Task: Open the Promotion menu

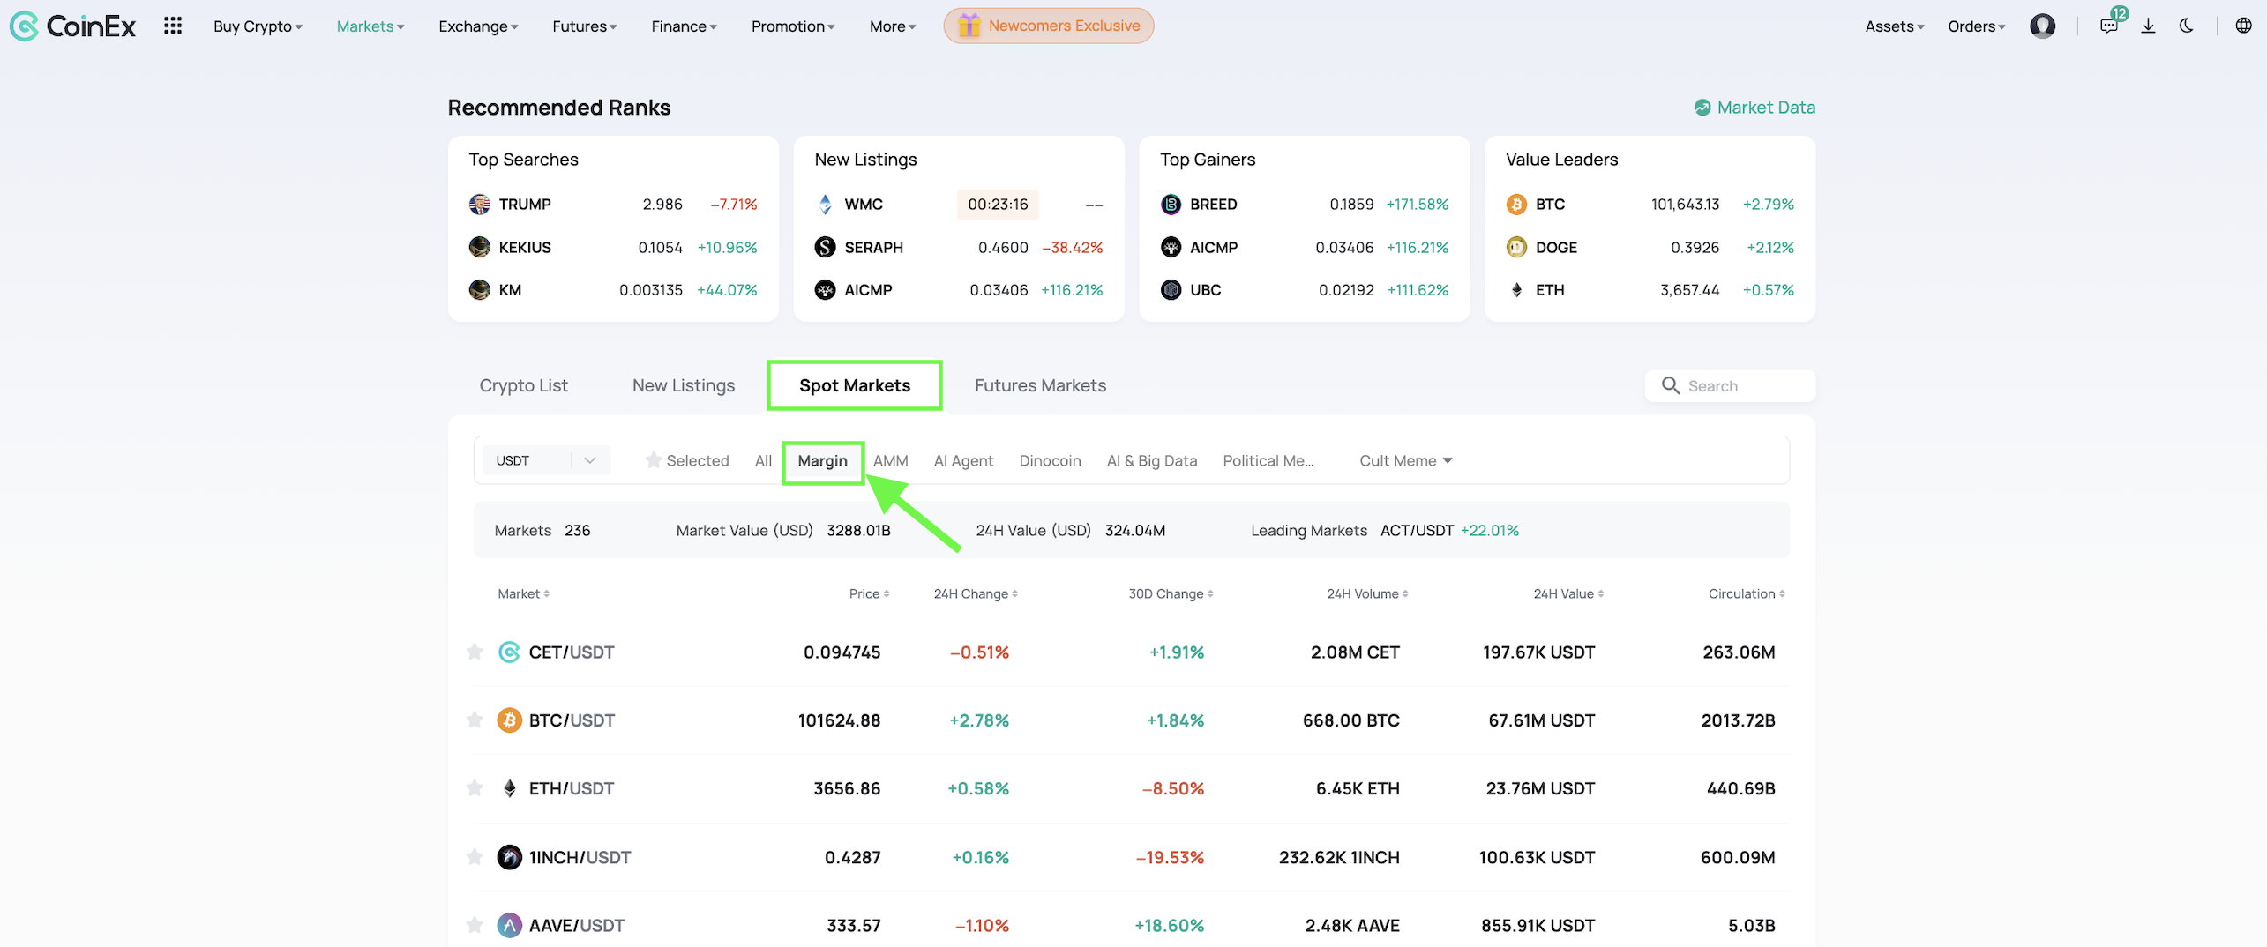Action: pyautogui.click(x=793, y=26)
